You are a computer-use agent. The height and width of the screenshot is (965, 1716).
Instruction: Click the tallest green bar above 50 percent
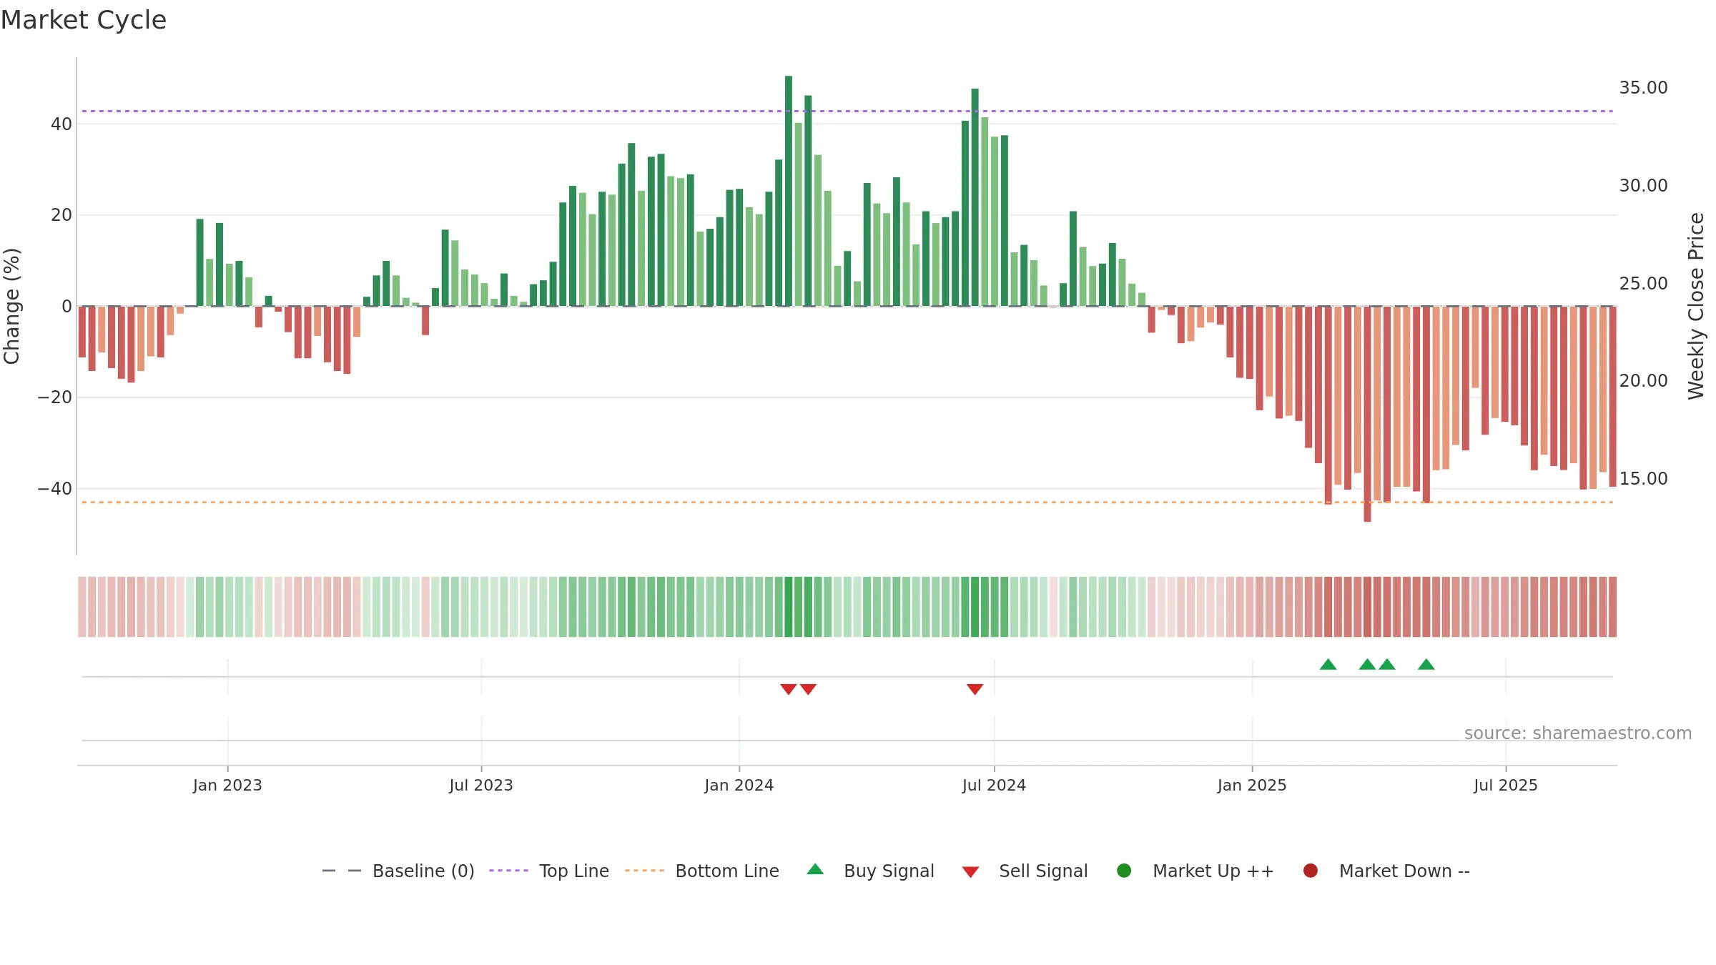click(789, 191)
